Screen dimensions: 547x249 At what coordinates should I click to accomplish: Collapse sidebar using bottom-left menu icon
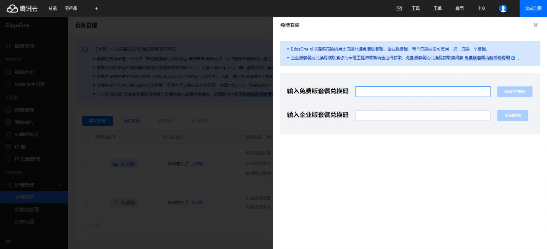9,240
